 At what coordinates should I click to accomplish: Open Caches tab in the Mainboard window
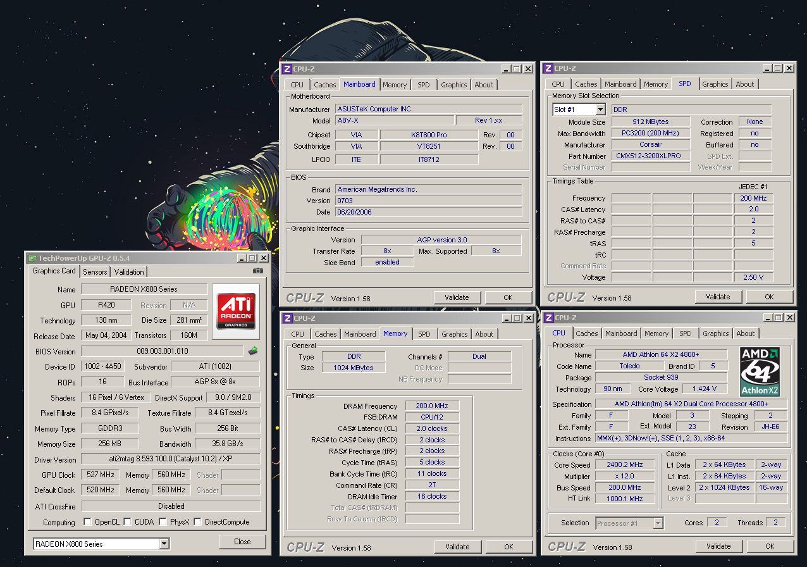325,85
